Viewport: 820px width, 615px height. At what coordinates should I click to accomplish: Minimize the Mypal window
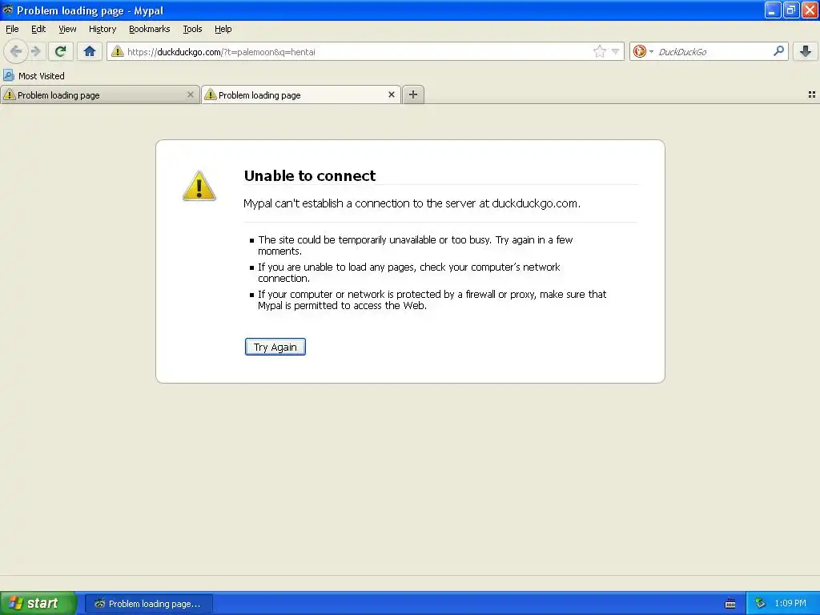(773, 10)
